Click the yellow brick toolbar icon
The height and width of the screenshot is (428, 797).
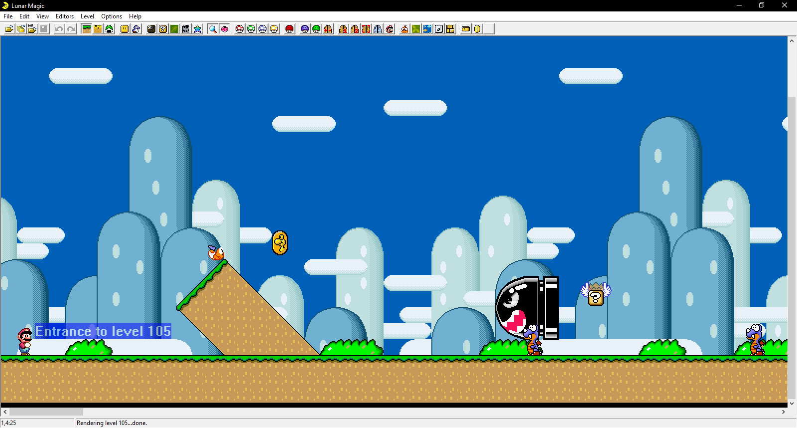466,29
